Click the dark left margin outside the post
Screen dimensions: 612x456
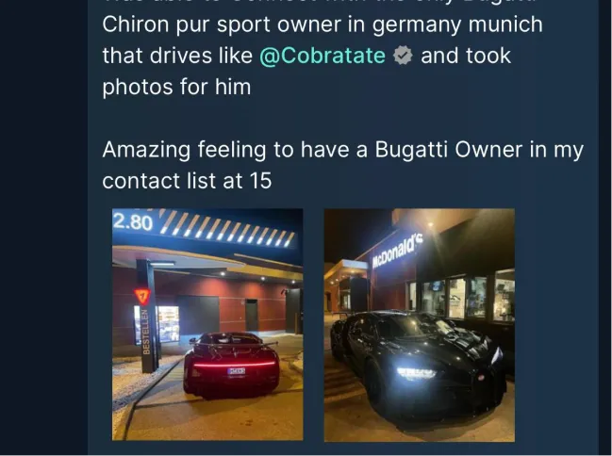tap(43, 228)
